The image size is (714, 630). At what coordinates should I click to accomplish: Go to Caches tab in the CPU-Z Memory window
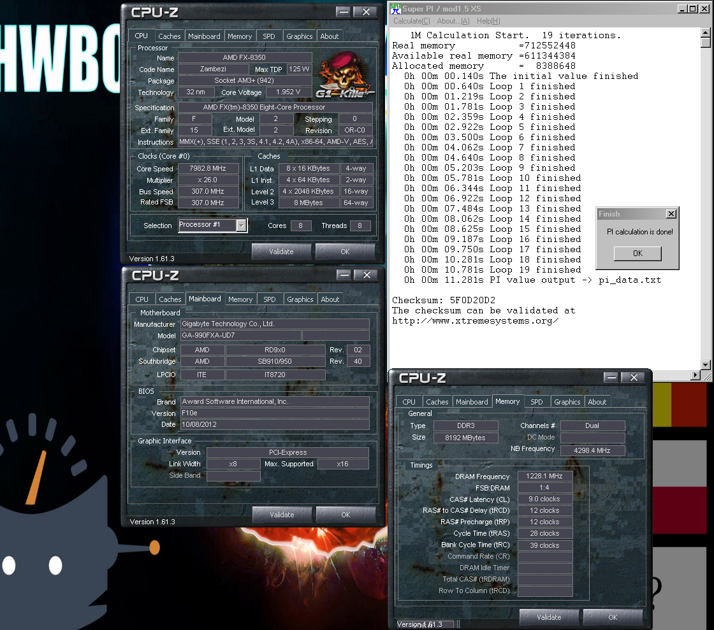[x=437, y=402]
